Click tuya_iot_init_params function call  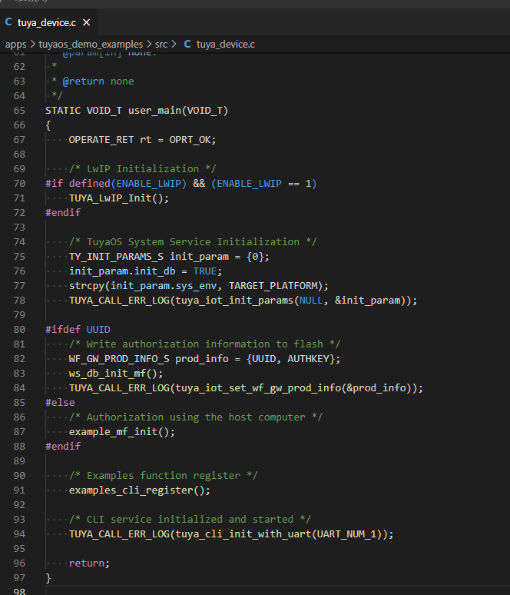click(x=234, y=301)
